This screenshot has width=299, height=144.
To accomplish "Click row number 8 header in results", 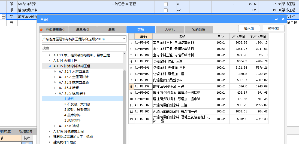I will coord(131,87).
